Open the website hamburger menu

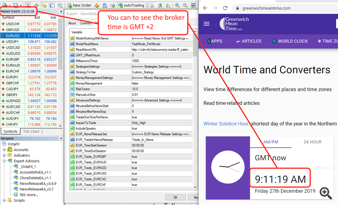tap(206, 24)
